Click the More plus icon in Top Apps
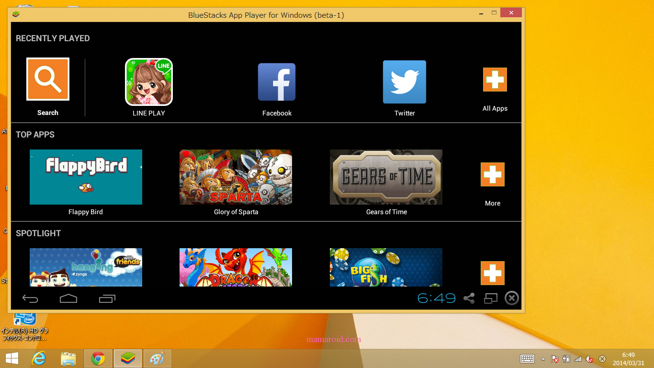The image size is (654, 368). tap(493, 174)
